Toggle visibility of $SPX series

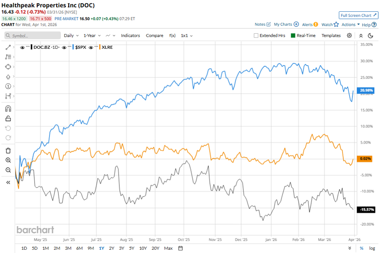[64, 47]
